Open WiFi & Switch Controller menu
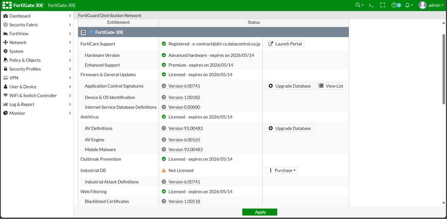This screenshot has width=447, height=219. coord(37,95)
